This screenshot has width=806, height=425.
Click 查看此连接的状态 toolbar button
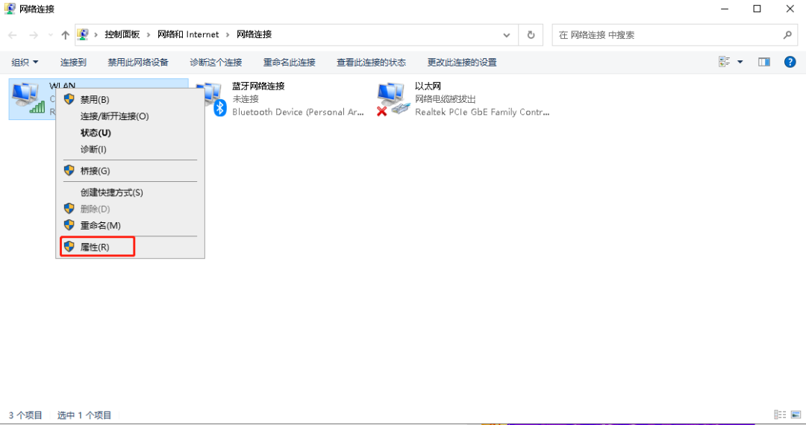pos(371,62)
